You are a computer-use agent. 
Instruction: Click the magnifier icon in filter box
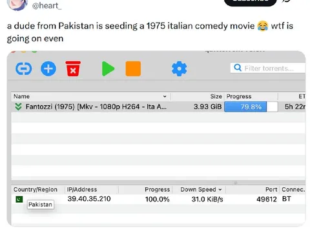tap(238, 68)
